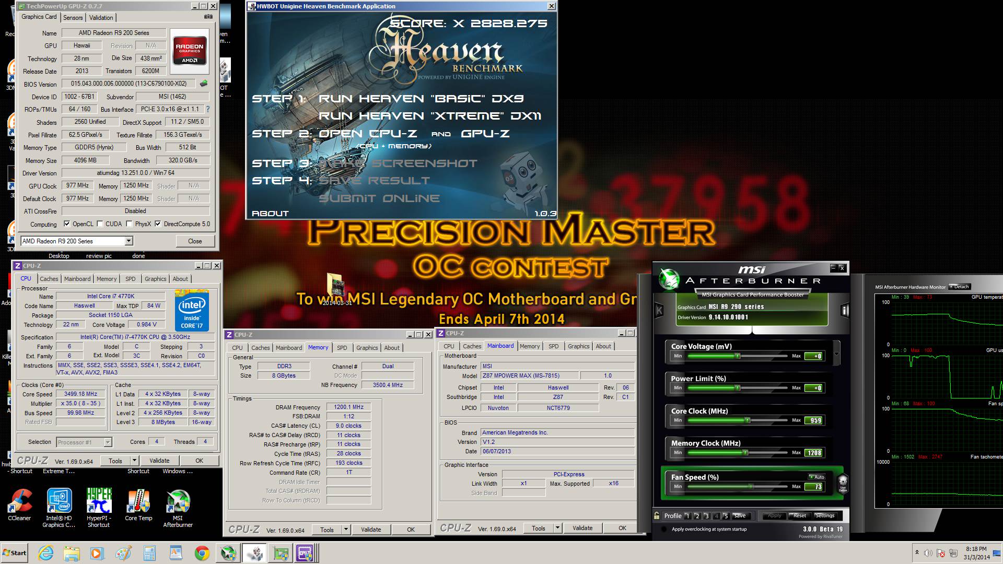Screen dimensions: 1003x564
Task: Open the Caches tab in CPU-Z Processor window
Action: 49,279
